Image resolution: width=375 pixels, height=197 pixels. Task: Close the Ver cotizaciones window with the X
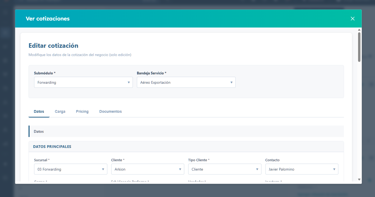click(352, 18)
